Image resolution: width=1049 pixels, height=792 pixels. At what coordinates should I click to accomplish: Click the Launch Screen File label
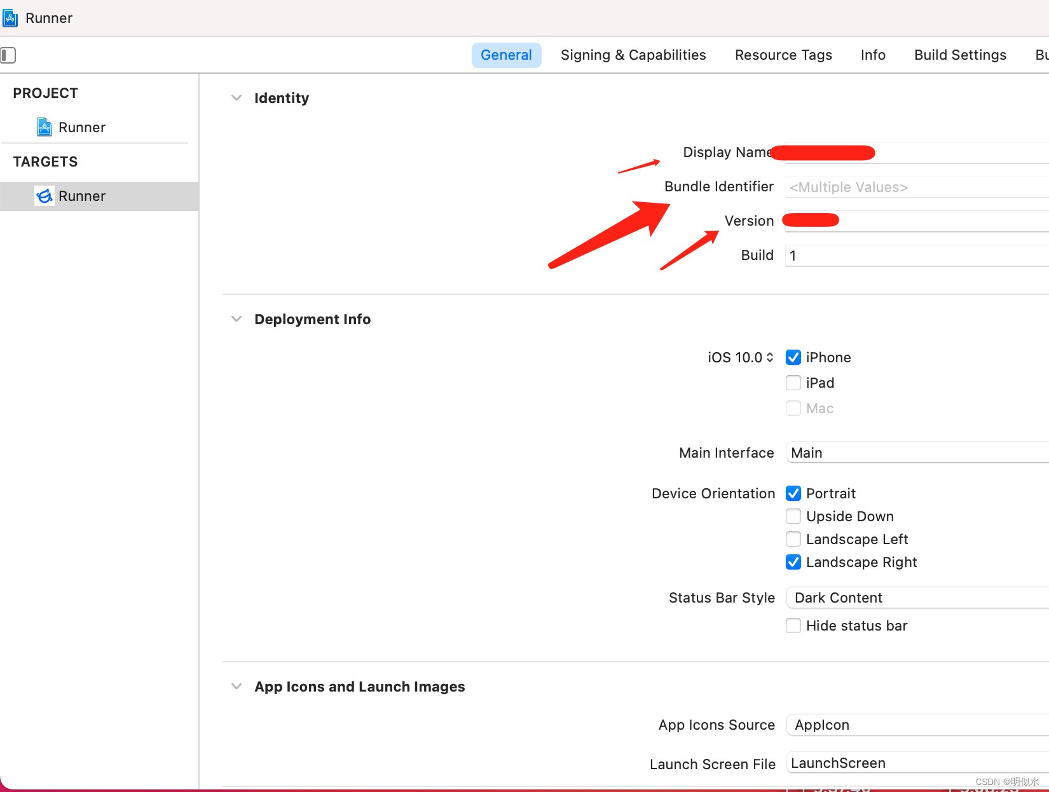(713, 764)
